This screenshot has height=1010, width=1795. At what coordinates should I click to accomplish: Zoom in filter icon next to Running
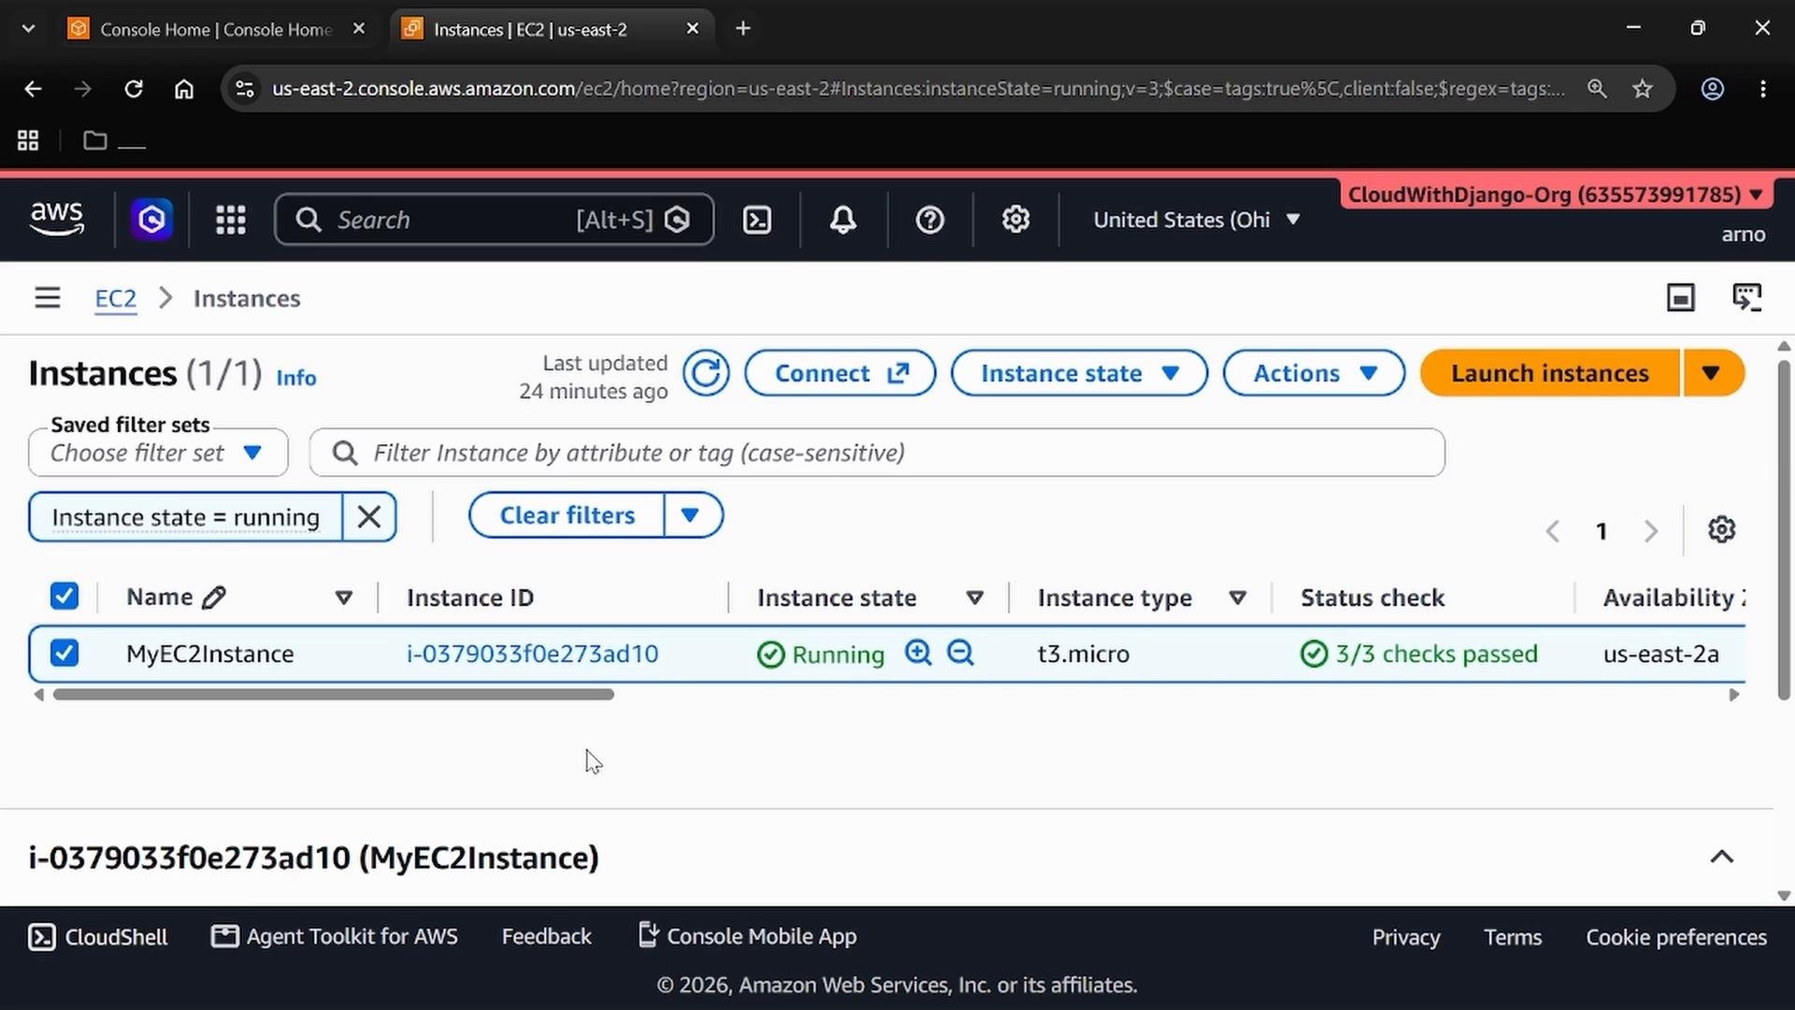click(918, 653)
